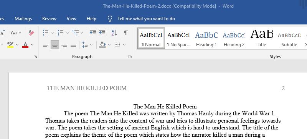
Task: Open Paragraph settings dialog launcher
Action: (130, 57)
